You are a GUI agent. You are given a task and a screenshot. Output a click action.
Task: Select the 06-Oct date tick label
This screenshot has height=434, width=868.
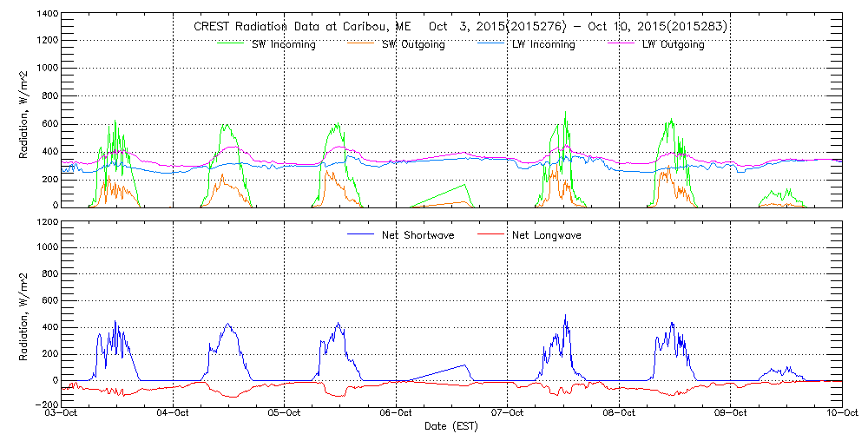pyautogui.click(x=397, y=414)
